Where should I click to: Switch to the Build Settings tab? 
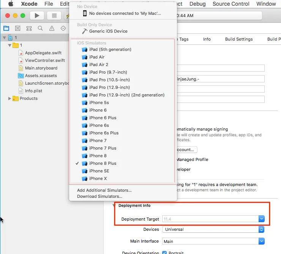tap(239, 39)
